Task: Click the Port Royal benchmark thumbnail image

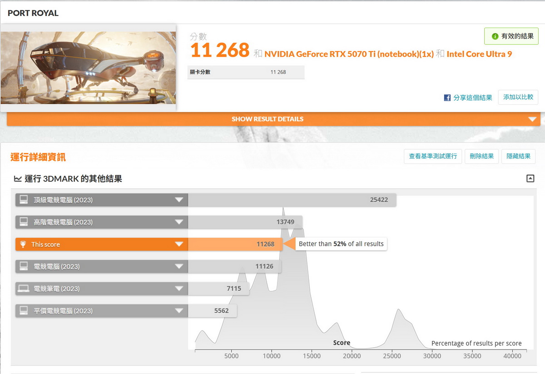Action: pos(88,68)
